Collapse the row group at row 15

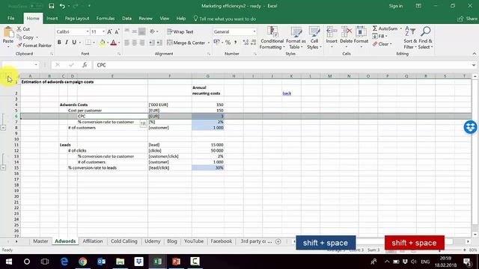pos(3,167)
